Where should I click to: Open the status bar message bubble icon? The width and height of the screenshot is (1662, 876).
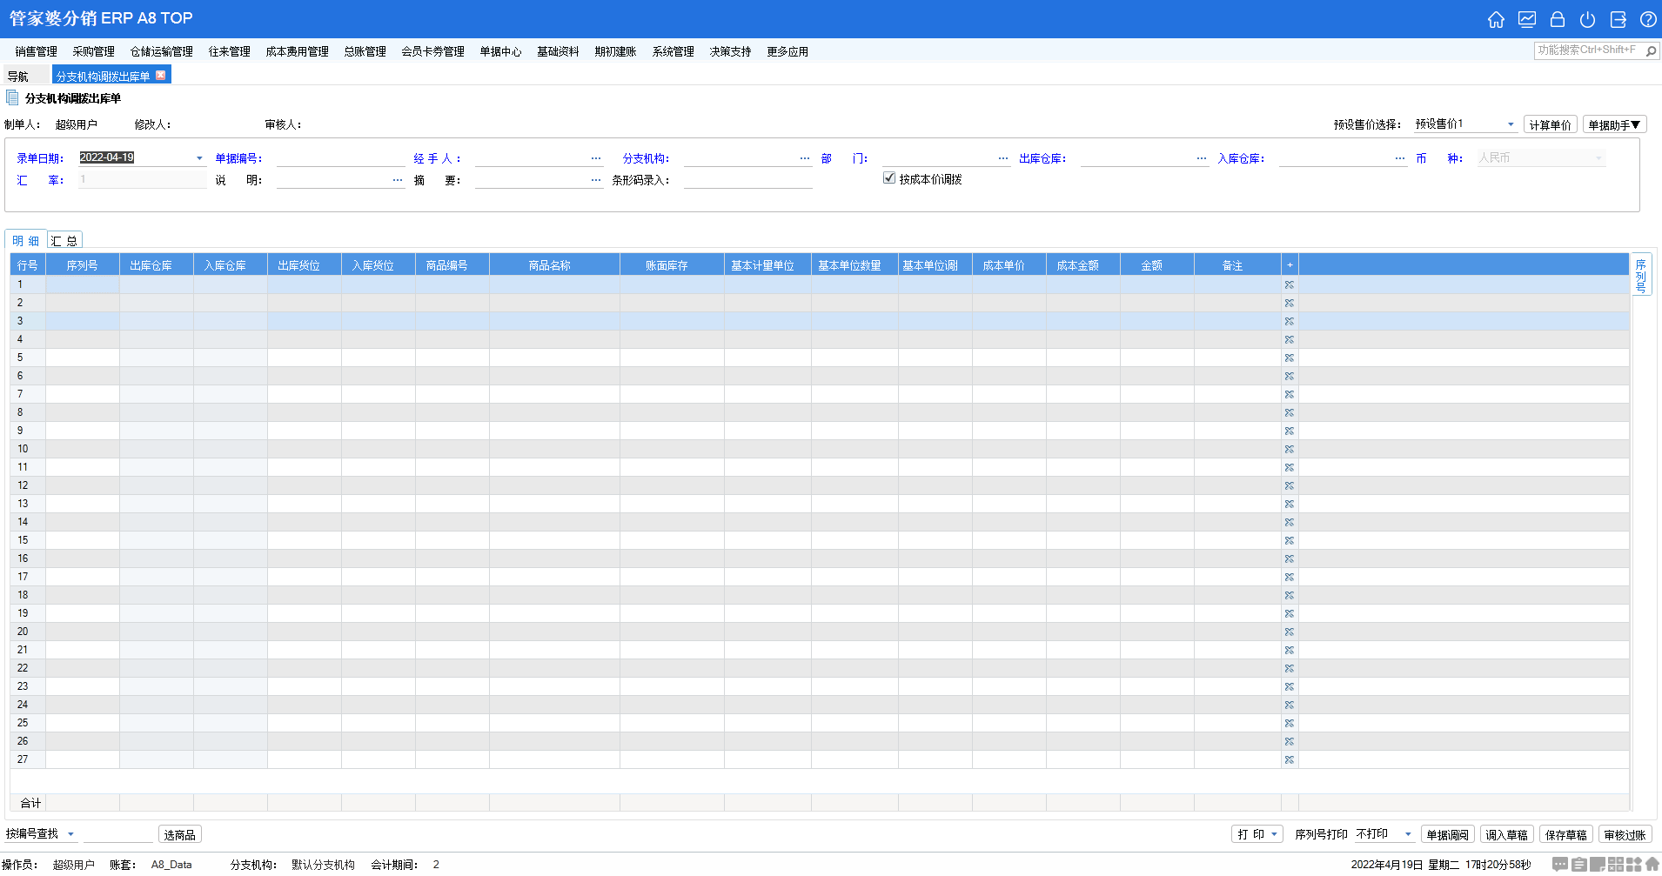tap(1560, 864)
